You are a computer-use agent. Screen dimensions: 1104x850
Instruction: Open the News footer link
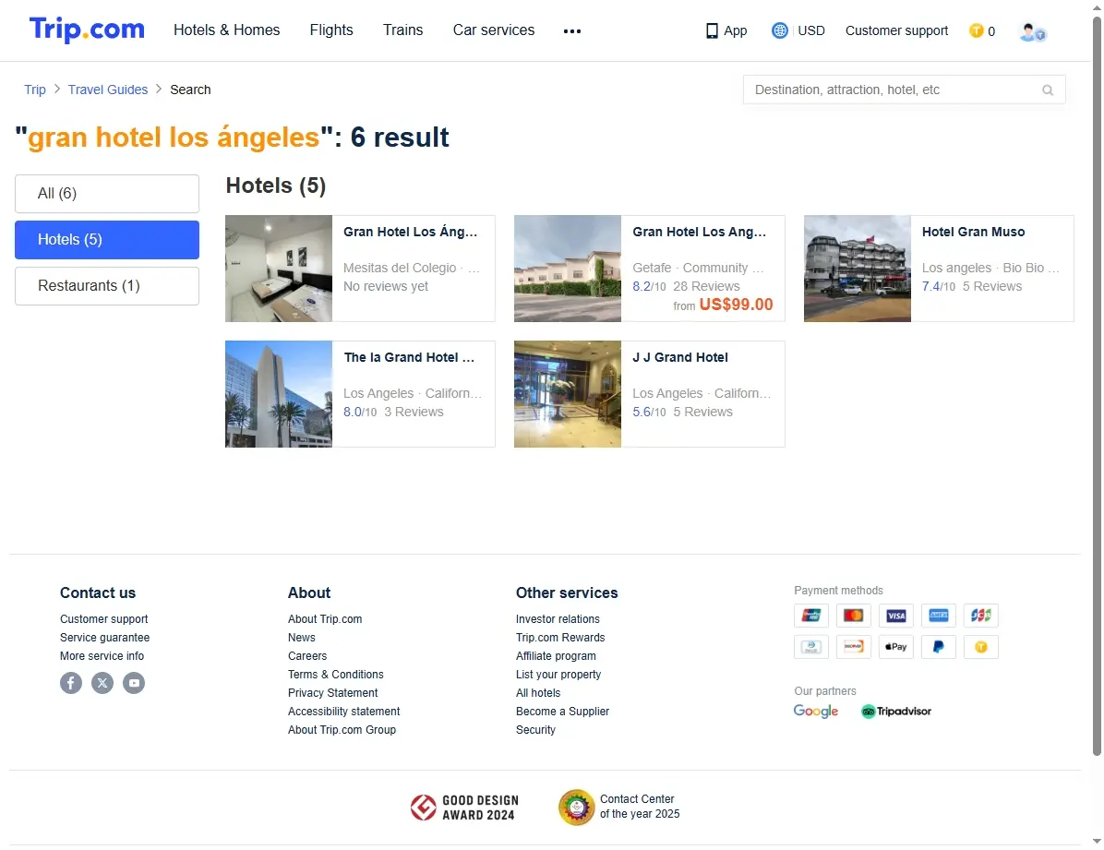tap(301, 638)
